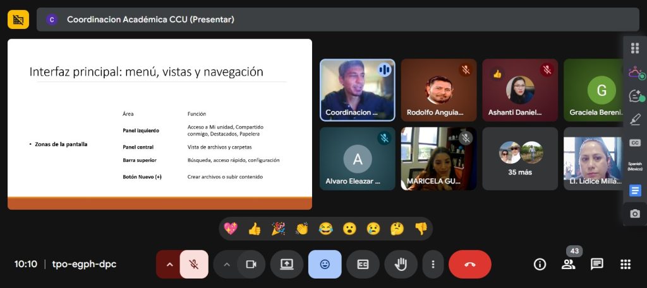Image resolution: width=647 pixels, height=288 pixels.
Task: Leave the call with red hang-up button
Action: point(469,264)
